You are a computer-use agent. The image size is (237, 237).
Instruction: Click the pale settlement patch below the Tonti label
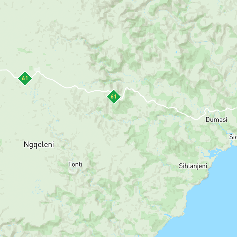(x=72, y=171)
